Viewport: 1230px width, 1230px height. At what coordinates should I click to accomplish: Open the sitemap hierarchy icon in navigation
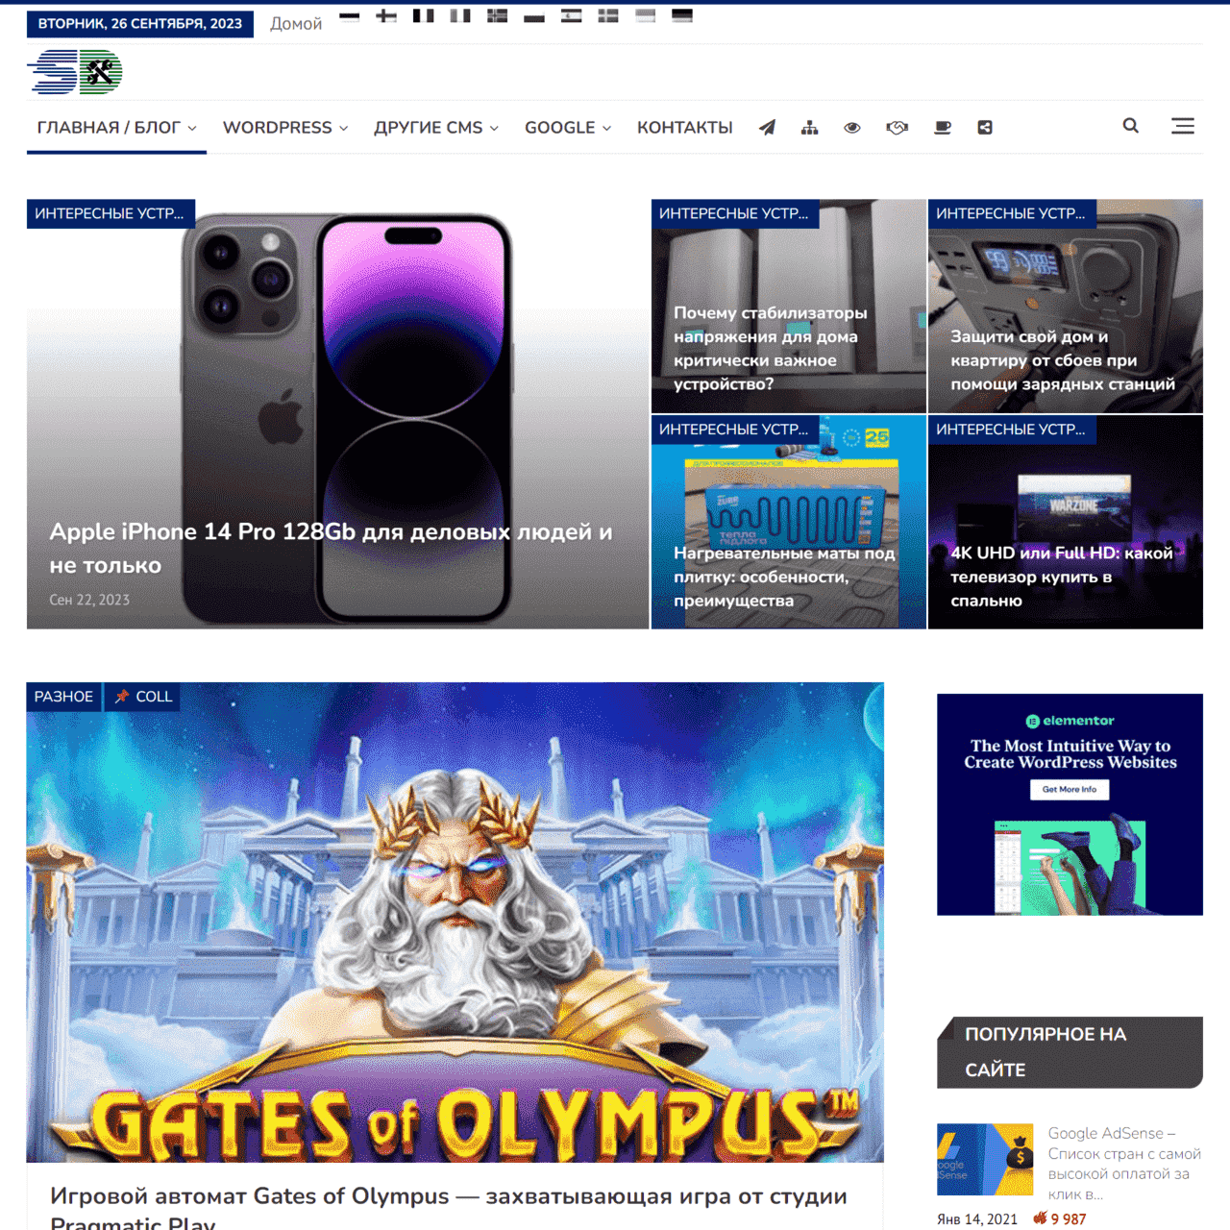[x=809, y=127]
